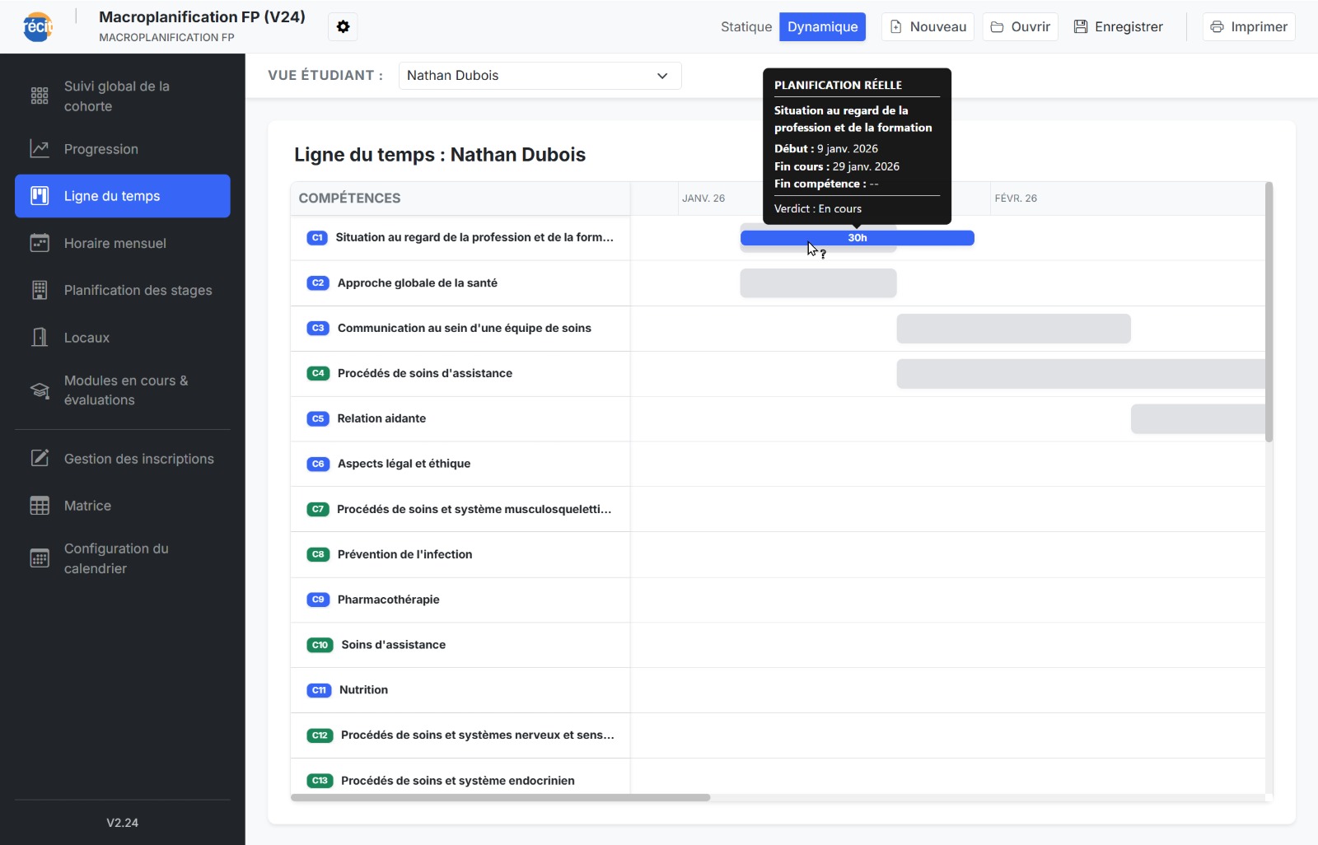Image resolution: width=1318 pixels, height=845 pixels.
Task: Open settings with the gear icon
Action: (343, 27)
